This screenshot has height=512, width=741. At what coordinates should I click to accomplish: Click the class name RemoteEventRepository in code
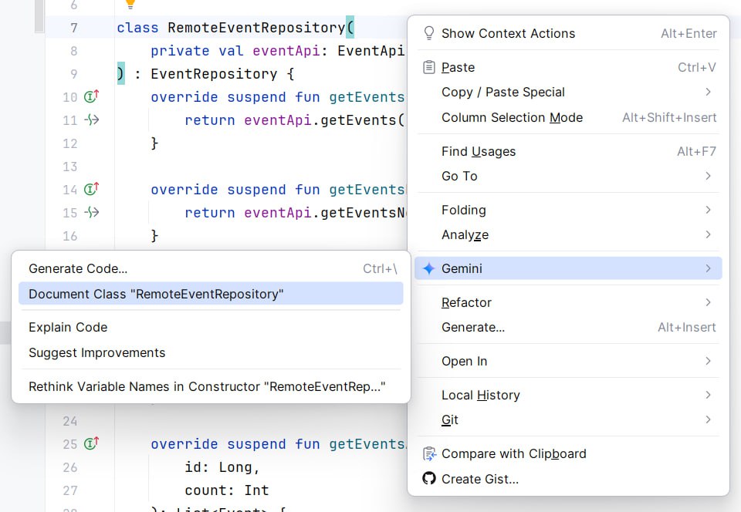click(x=256, y=27)
